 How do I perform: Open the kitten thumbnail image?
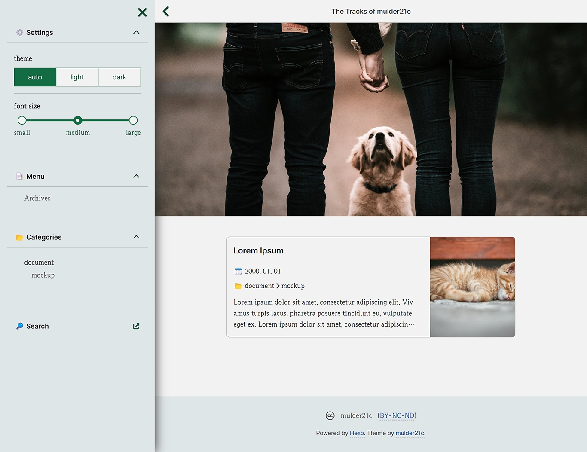(472, 287)
